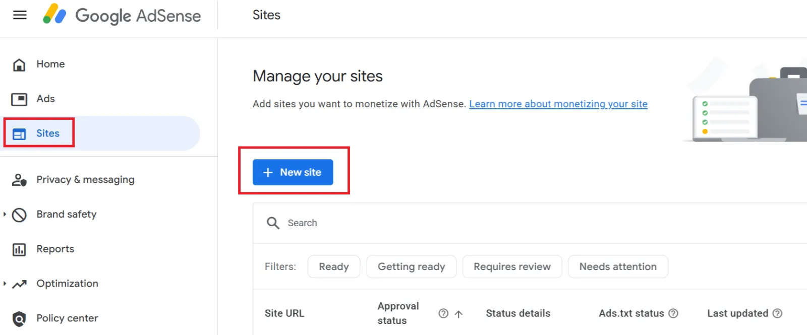Click the search magnifier icon
This screenshot has width=807, height=335.
click(x=273, y=223)
